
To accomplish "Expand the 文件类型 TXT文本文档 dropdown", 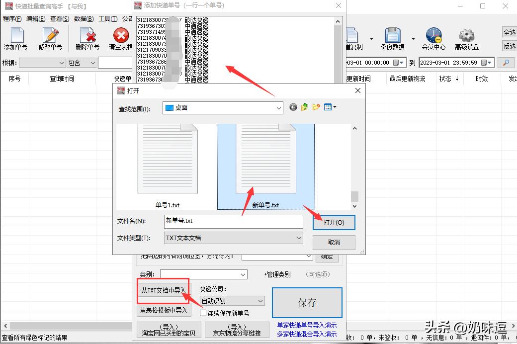I will (x=298, y=238).
